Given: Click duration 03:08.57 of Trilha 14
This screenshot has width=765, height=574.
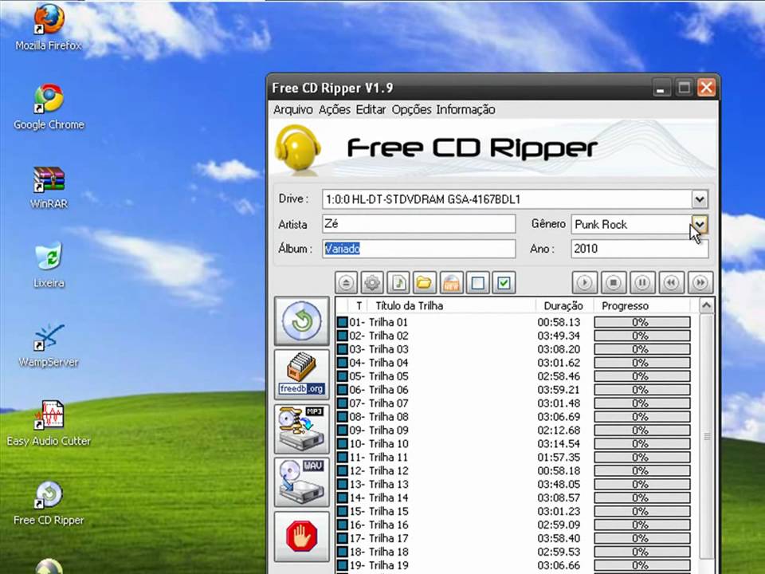Looking at the screenshot, I should coord(559,497).
